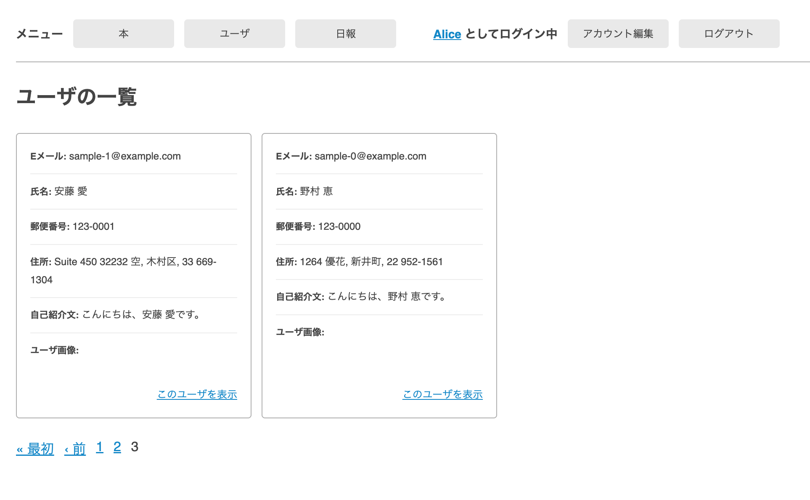Show user 安藤 愛 via このユーザを表示
The image size is (810, 500).
coord(196,395)
